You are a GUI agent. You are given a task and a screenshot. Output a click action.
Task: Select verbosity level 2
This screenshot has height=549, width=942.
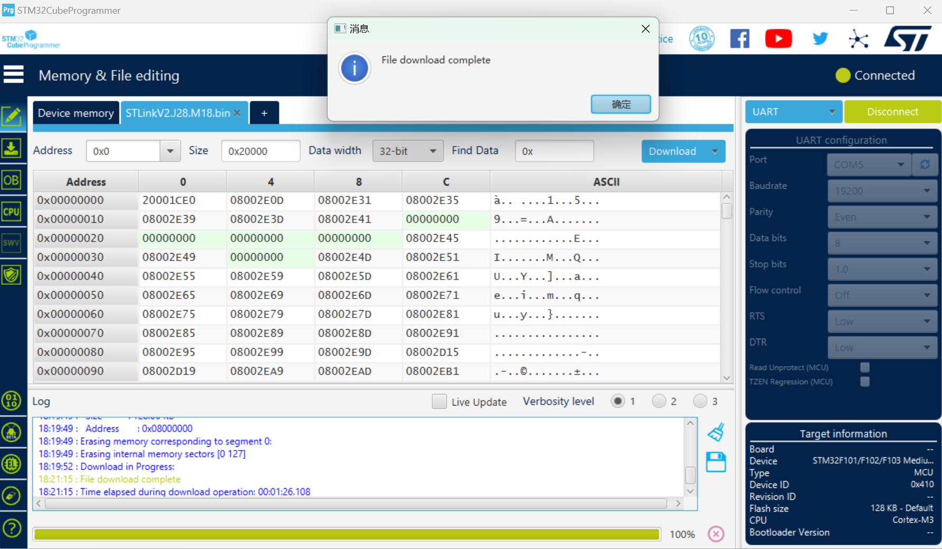tap(659, 401)
